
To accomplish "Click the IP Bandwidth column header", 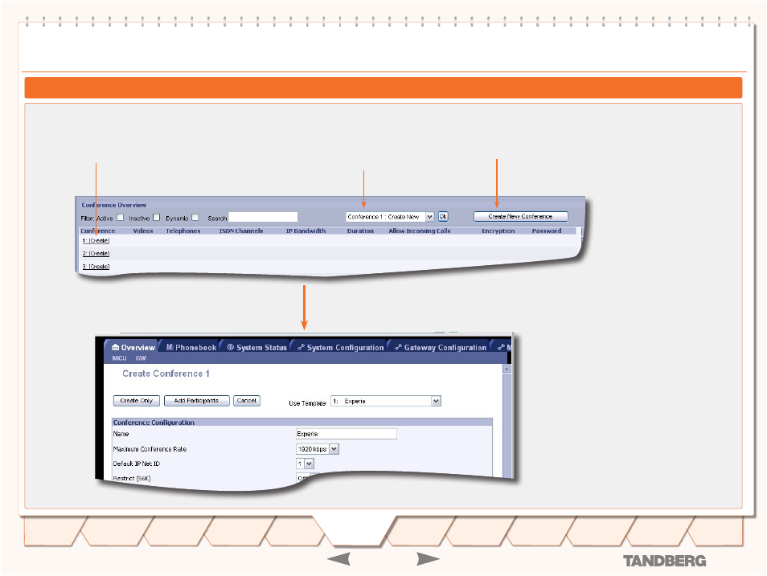I will coord(306,231).
